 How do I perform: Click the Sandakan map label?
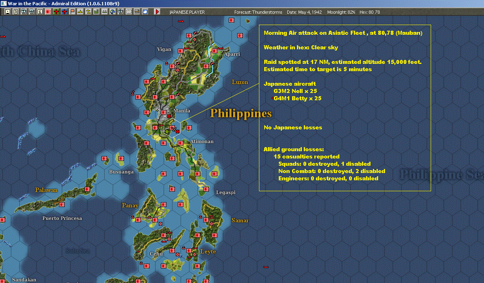coord(24,280)
